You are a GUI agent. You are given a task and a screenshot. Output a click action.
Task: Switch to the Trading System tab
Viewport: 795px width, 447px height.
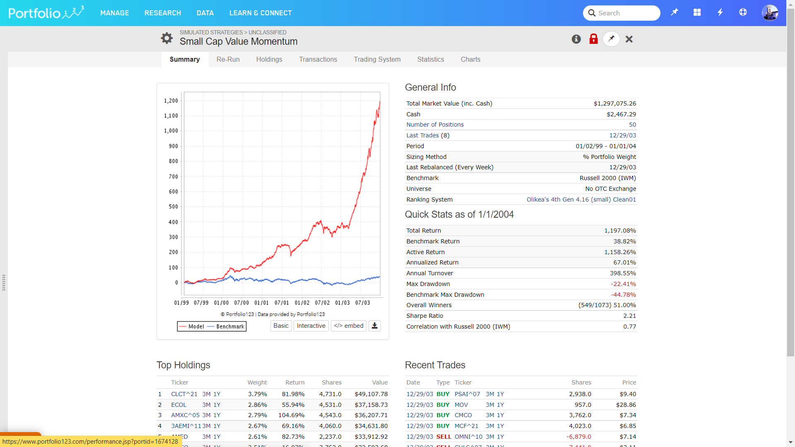[x=377, y=59]
